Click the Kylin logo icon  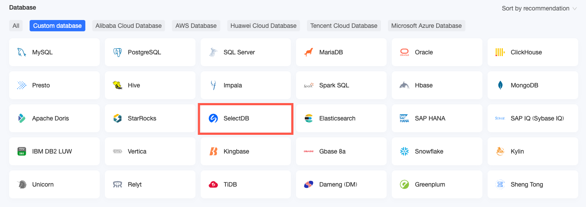pos(500,151)
